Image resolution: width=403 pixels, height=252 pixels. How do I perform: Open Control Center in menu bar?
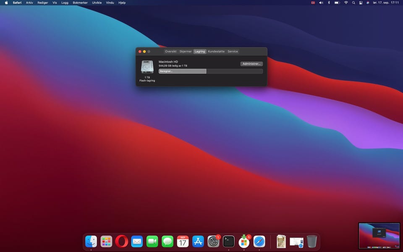[361, 3]
